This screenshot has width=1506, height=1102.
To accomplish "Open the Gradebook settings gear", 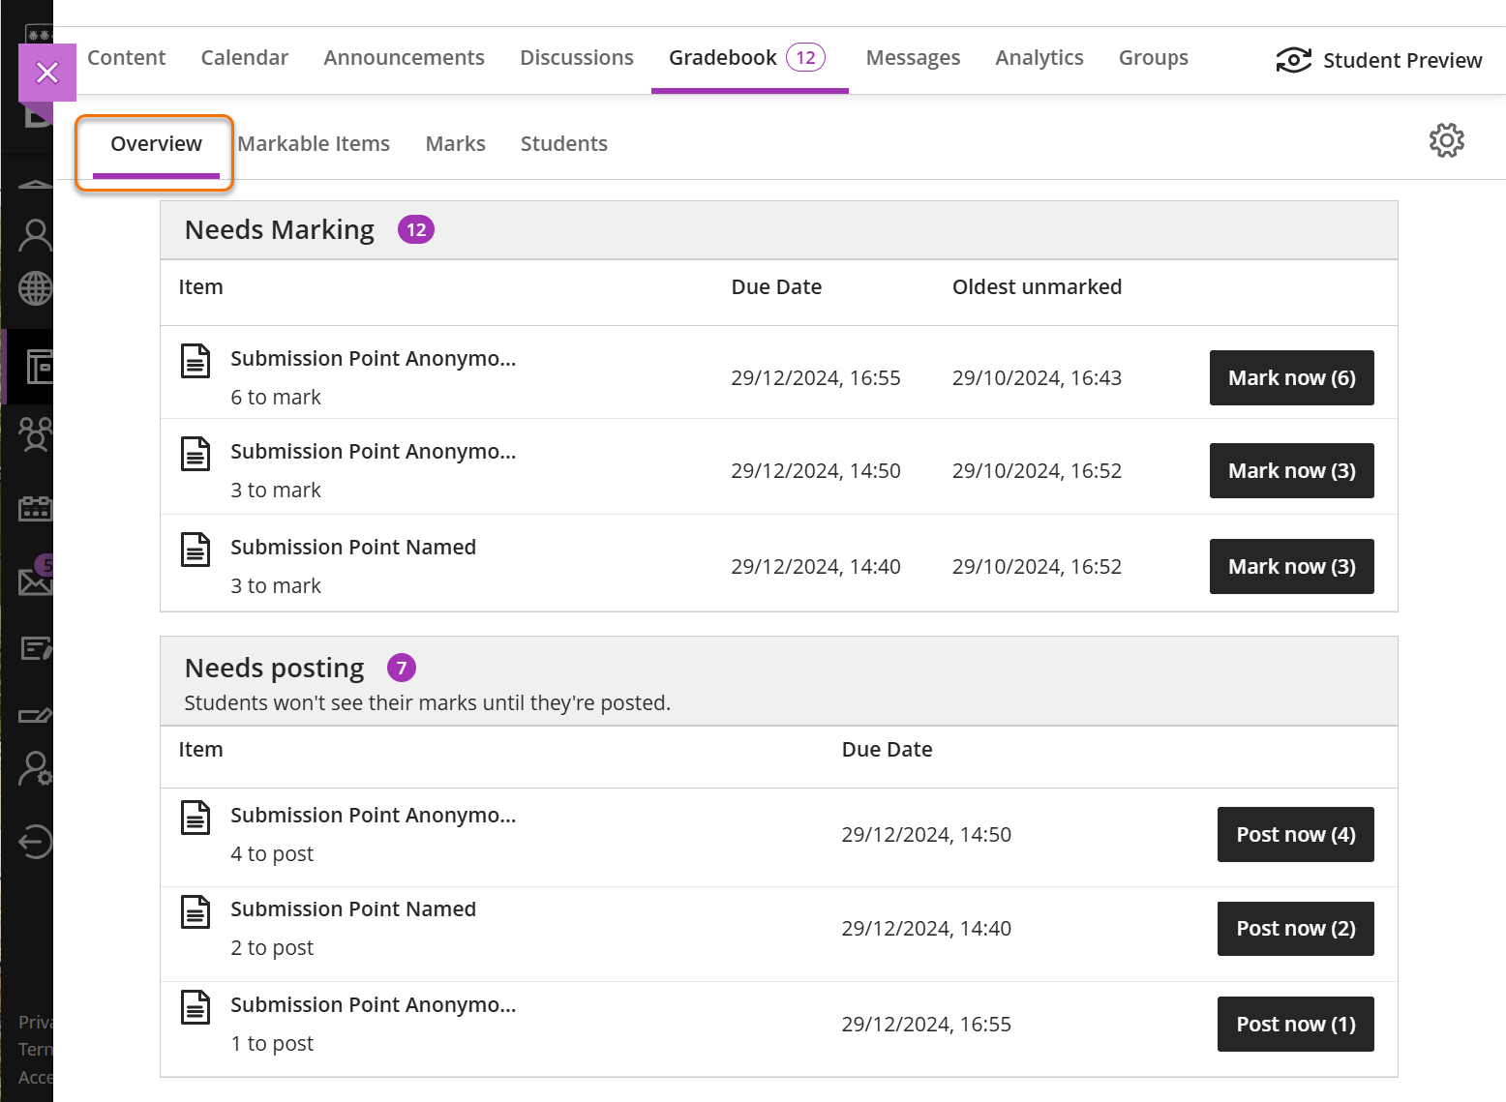I will pyautogui.click(x=1446, y=140).
